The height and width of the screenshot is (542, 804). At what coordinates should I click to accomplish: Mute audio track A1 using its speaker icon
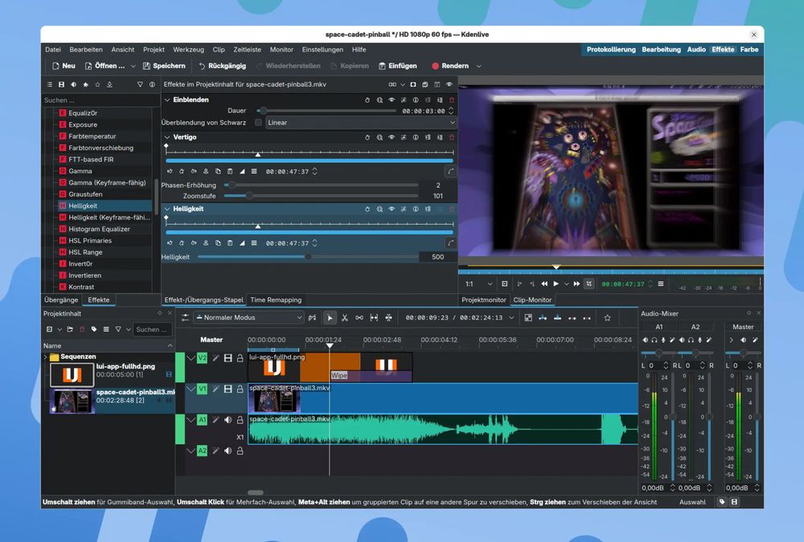coord(228,419)
